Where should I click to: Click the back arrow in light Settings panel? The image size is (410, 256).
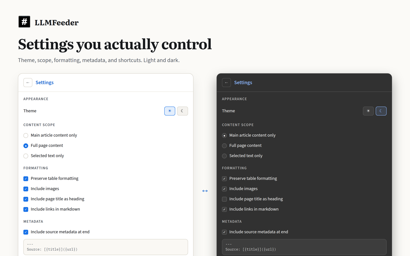(28, 83)
